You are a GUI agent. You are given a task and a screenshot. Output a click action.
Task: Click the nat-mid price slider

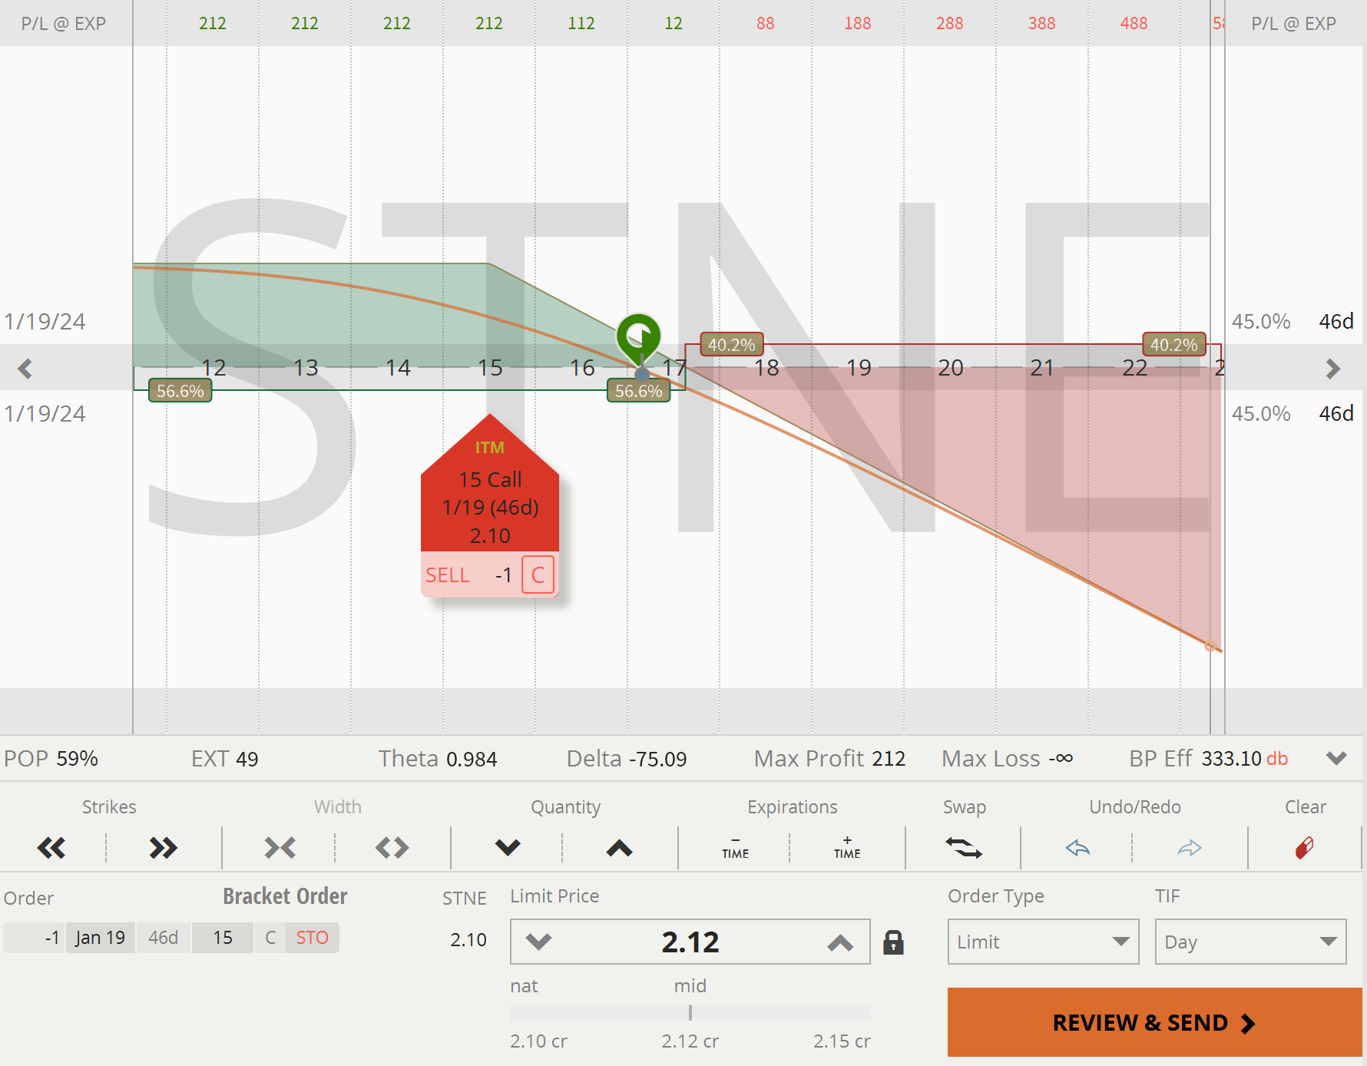tap(690, 1013)
